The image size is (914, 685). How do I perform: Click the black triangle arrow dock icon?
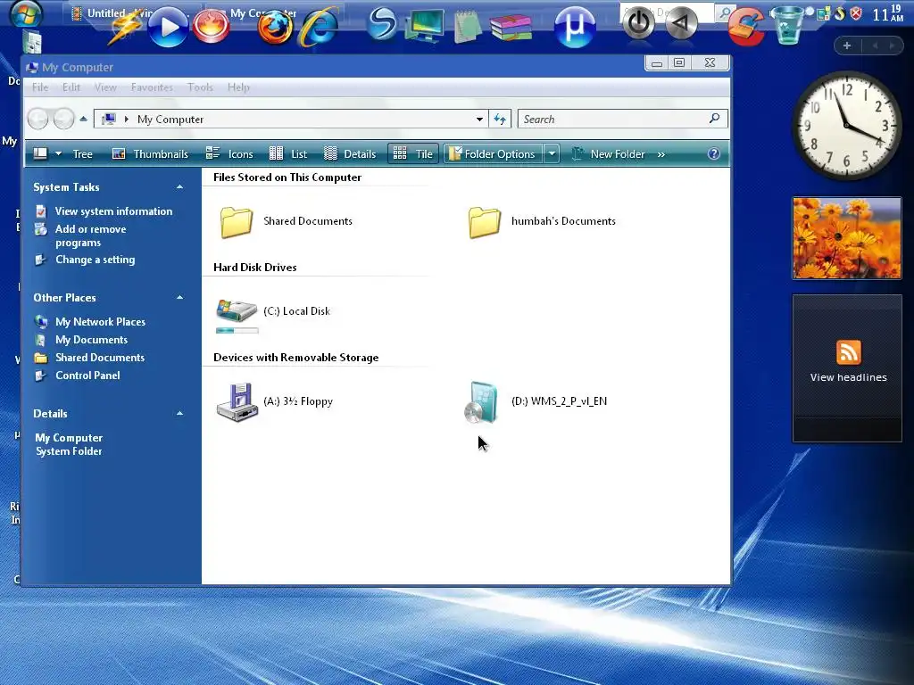[x=681, y=23]
